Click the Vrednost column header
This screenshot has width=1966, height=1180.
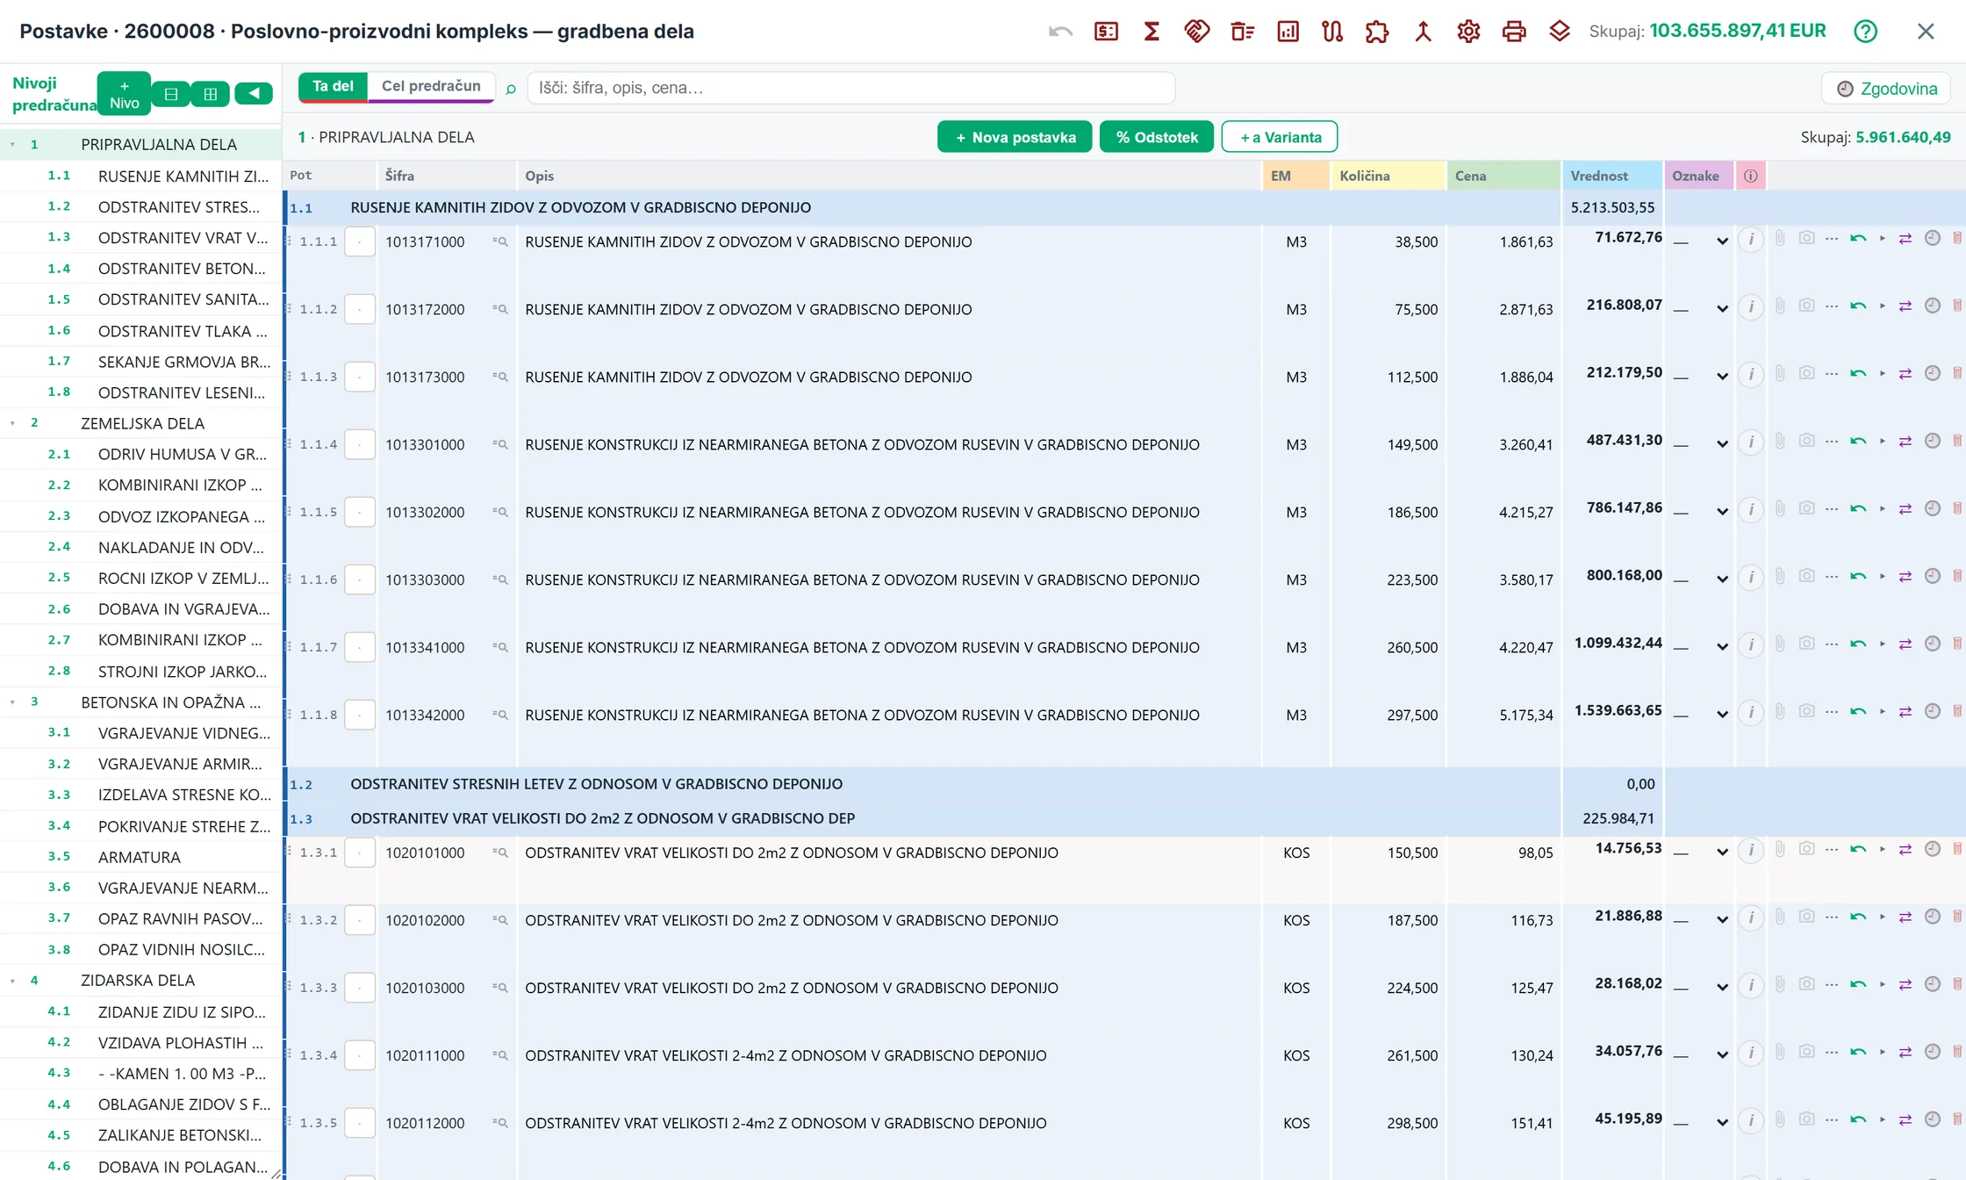click(1612, 176)
